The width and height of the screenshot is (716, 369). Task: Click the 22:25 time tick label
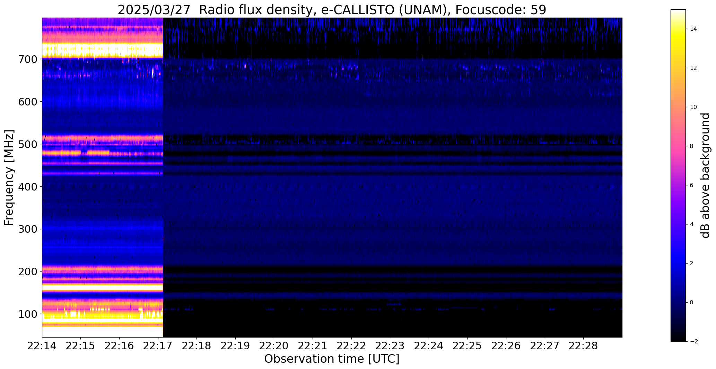point(468,346)
